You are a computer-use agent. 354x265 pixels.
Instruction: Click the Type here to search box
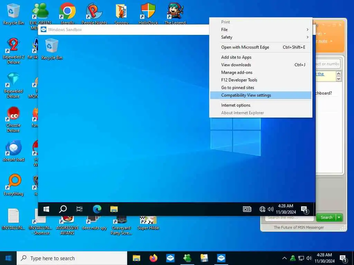(72, 258)
